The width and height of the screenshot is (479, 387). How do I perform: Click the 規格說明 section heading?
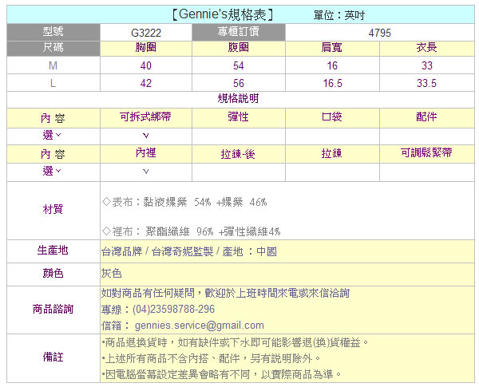click(x=238, y=99)
